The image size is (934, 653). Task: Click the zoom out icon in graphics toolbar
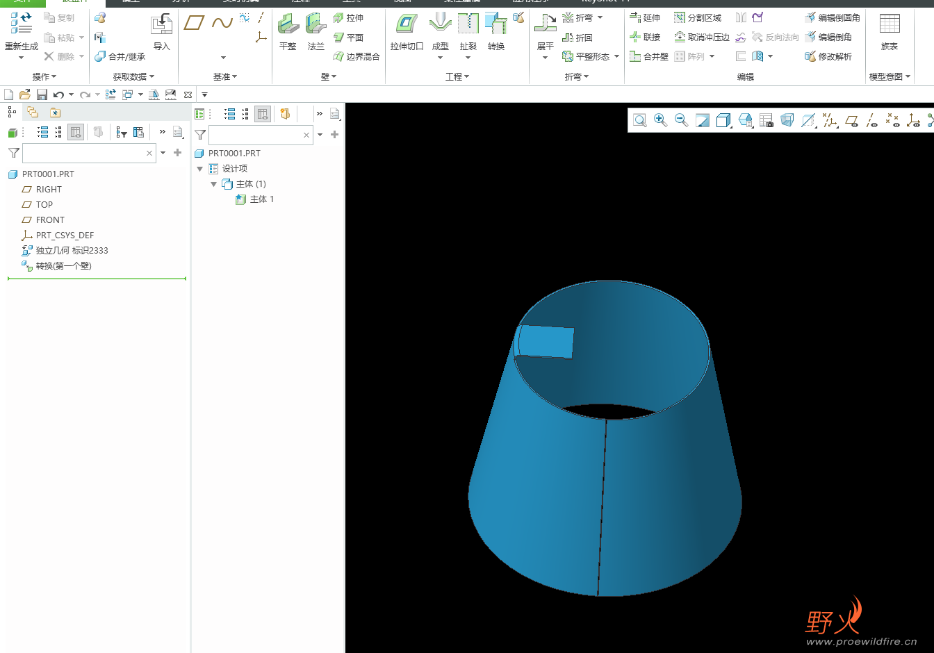(x=682, y=120)
